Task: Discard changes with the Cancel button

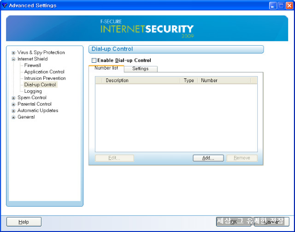Action: coord(271,222)
